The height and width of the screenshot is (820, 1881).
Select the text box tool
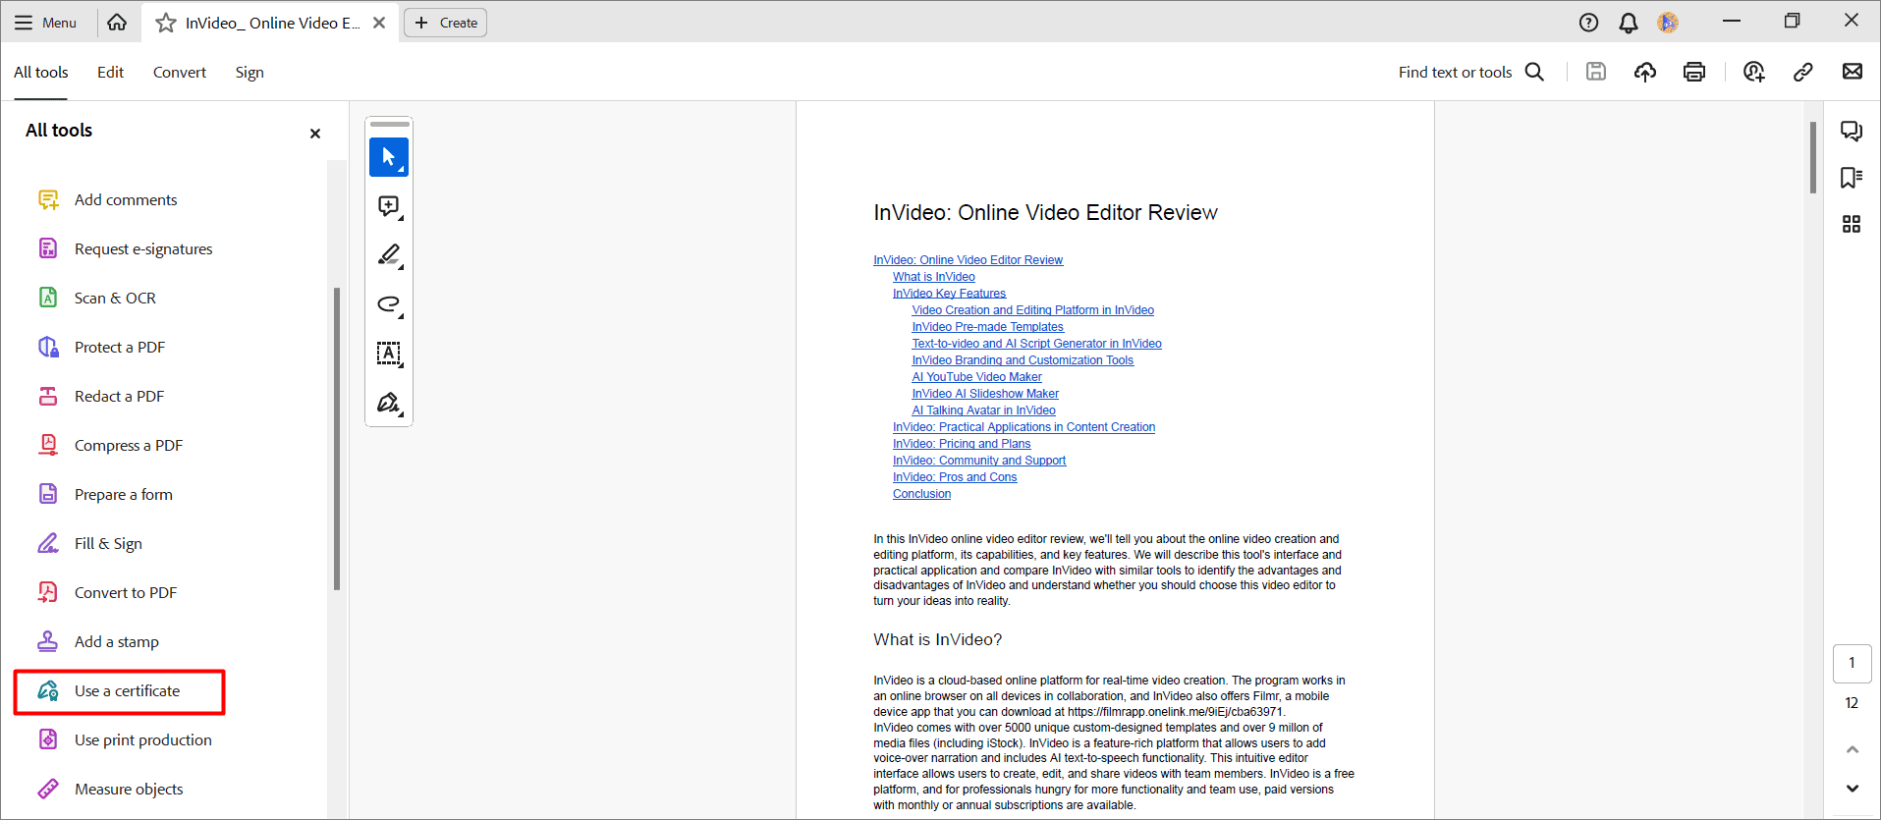click(x=389, y=354)
